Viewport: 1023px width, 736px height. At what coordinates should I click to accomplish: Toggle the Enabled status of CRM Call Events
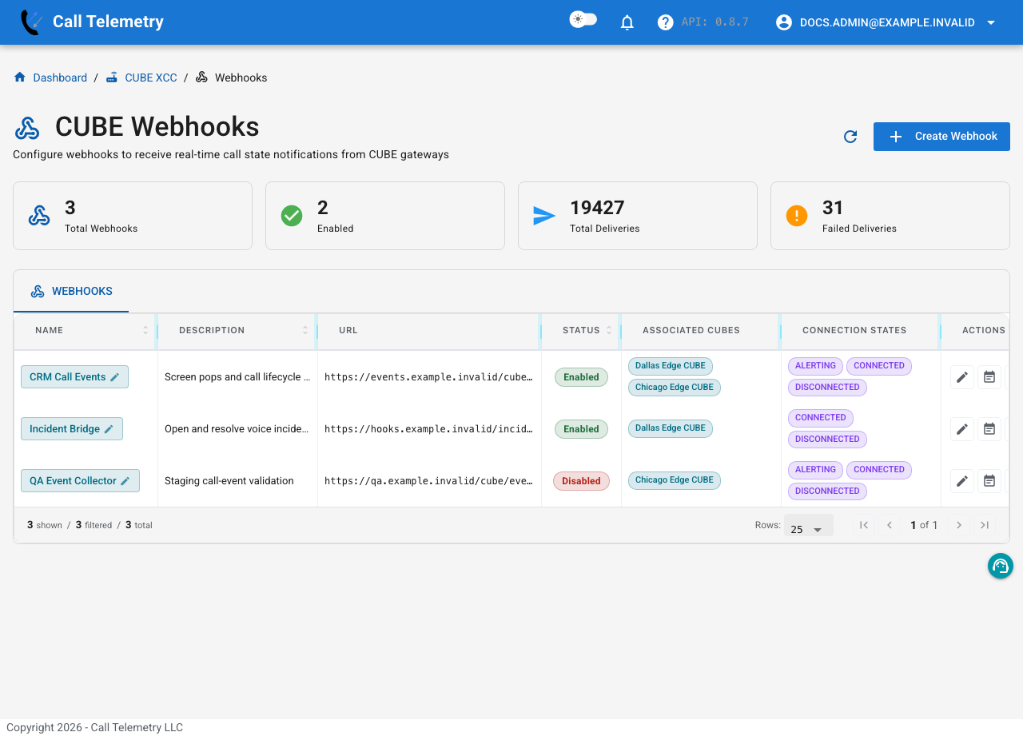(581, 377)
